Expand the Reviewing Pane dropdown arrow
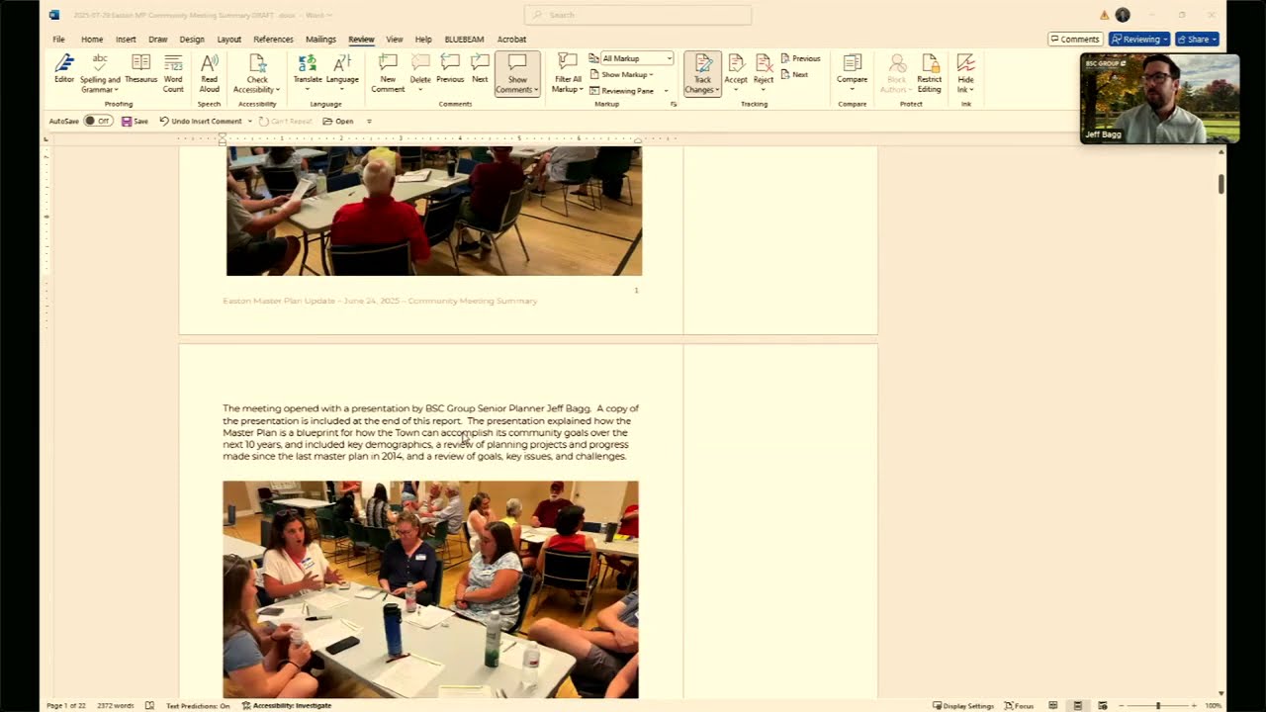 tap(666, 91)
